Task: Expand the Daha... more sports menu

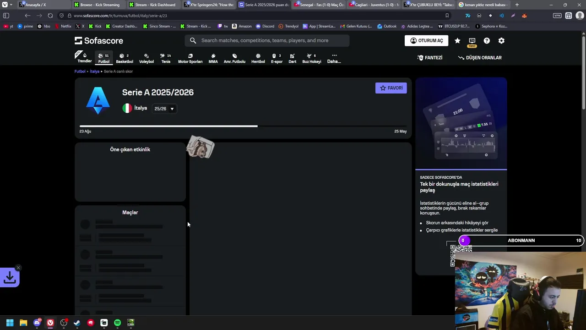Action: 334,58
